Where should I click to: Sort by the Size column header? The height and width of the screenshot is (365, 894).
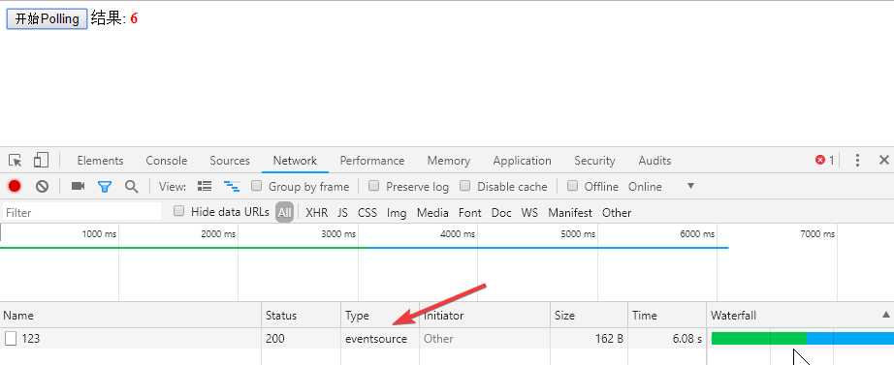tap(590, 316)
